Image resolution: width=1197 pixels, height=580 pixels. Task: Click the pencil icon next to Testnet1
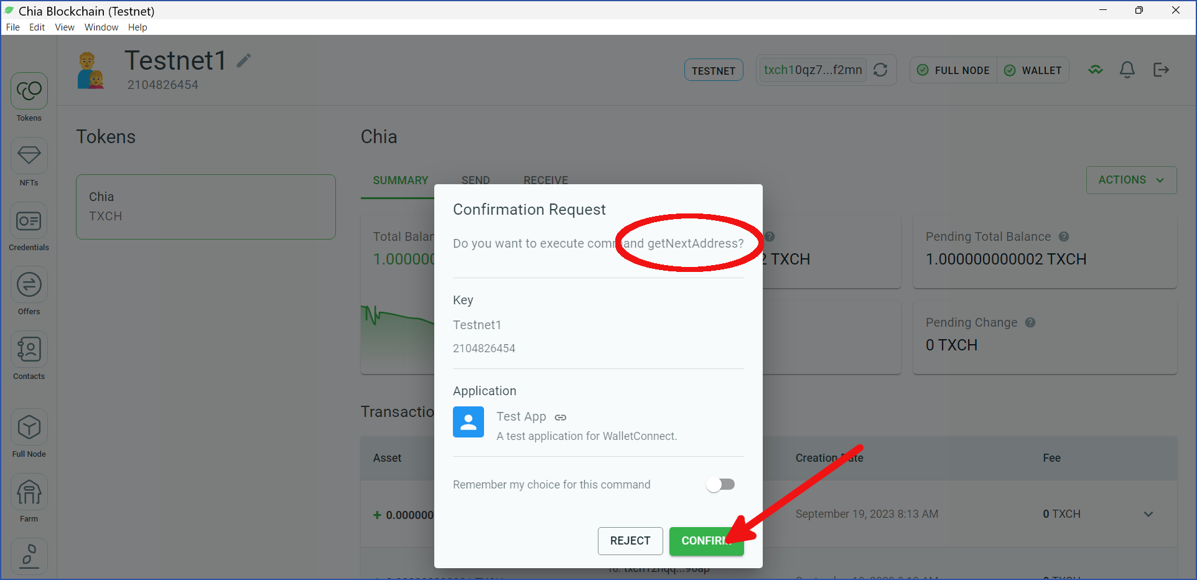pyautogui.click(x=244, y=60)
